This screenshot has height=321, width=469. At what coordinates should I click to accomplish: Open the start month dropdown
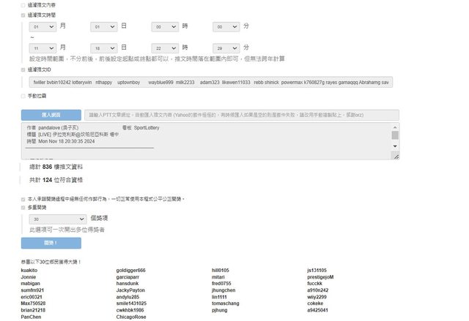43,26
